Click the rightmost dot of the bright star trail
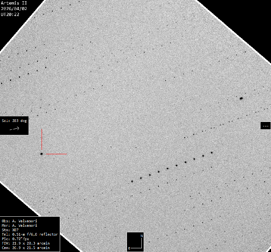Image resolution: width=271 pixels, height=252 pixels. point(212,152)
